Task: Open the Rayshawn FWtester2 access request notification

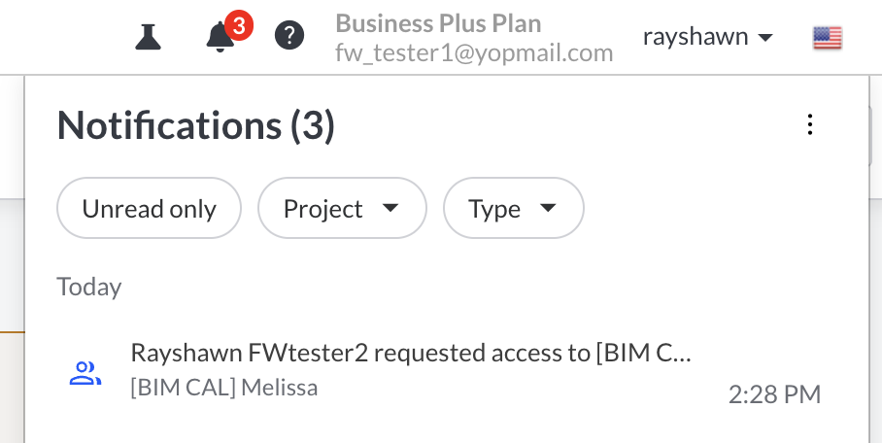Action: point(410,353)
